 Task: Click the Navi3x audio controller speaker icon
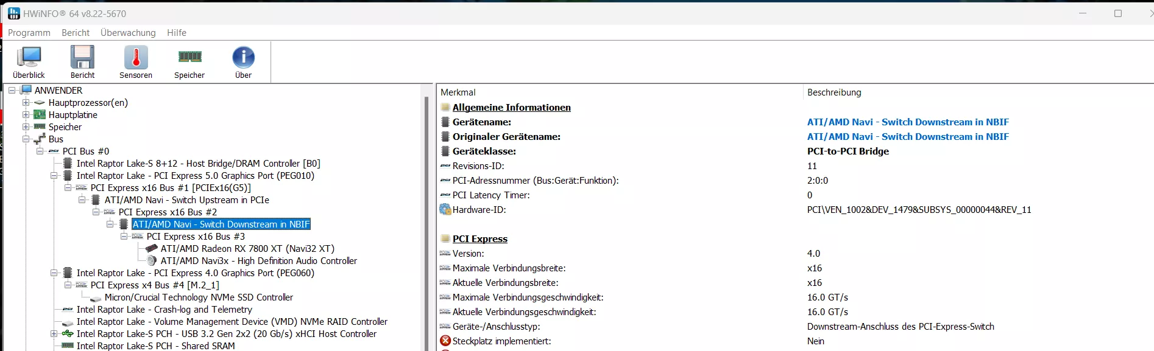click(152, 260)
